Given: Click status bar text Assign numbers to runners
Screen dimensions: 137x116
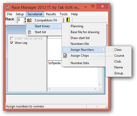Looking at the screenshot, I should pyautogui.click(x=25, y=106).
